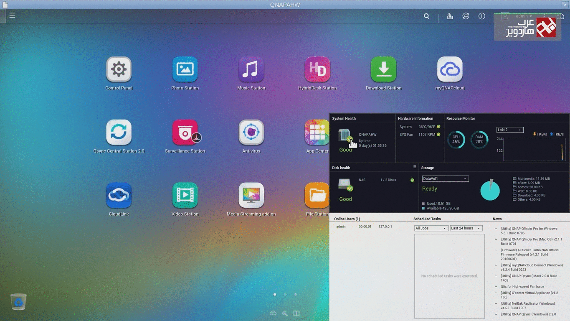This screenshot has width=570, height=321.
Task: Open myQNAPcloud app
Action: (x=450, y=69)
